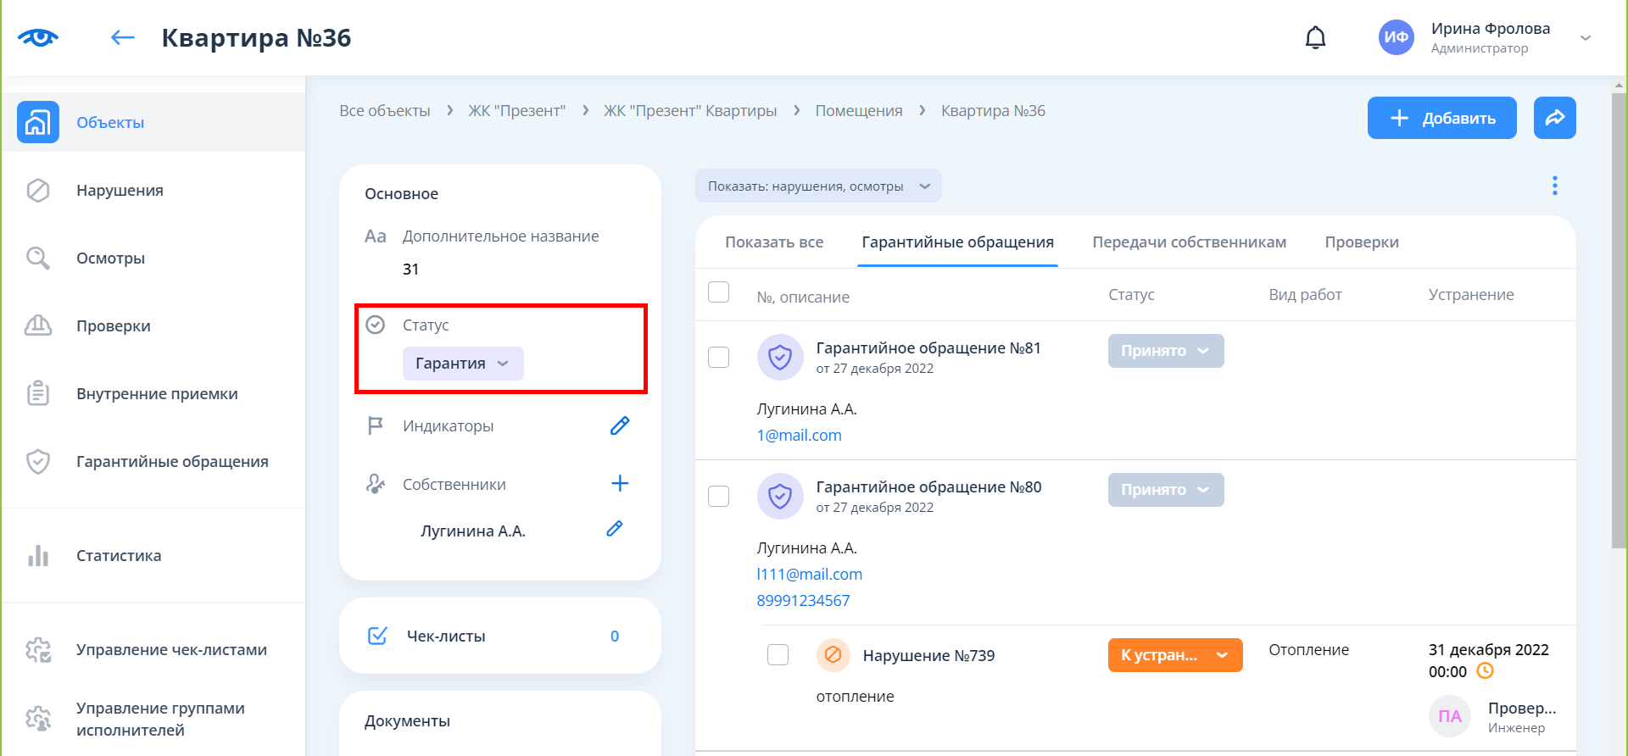Image resolution: width=1628 pixels, height=756 pixels.
Task: Switch to the Передачи собственникам tab
Action: coord(1189,242)
